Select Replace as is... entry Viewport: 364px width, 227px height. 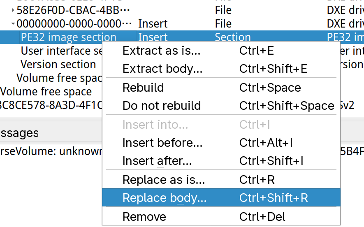point(221,180)
